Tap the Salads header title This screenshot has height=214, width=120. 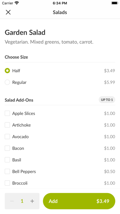tap(60, 12)
